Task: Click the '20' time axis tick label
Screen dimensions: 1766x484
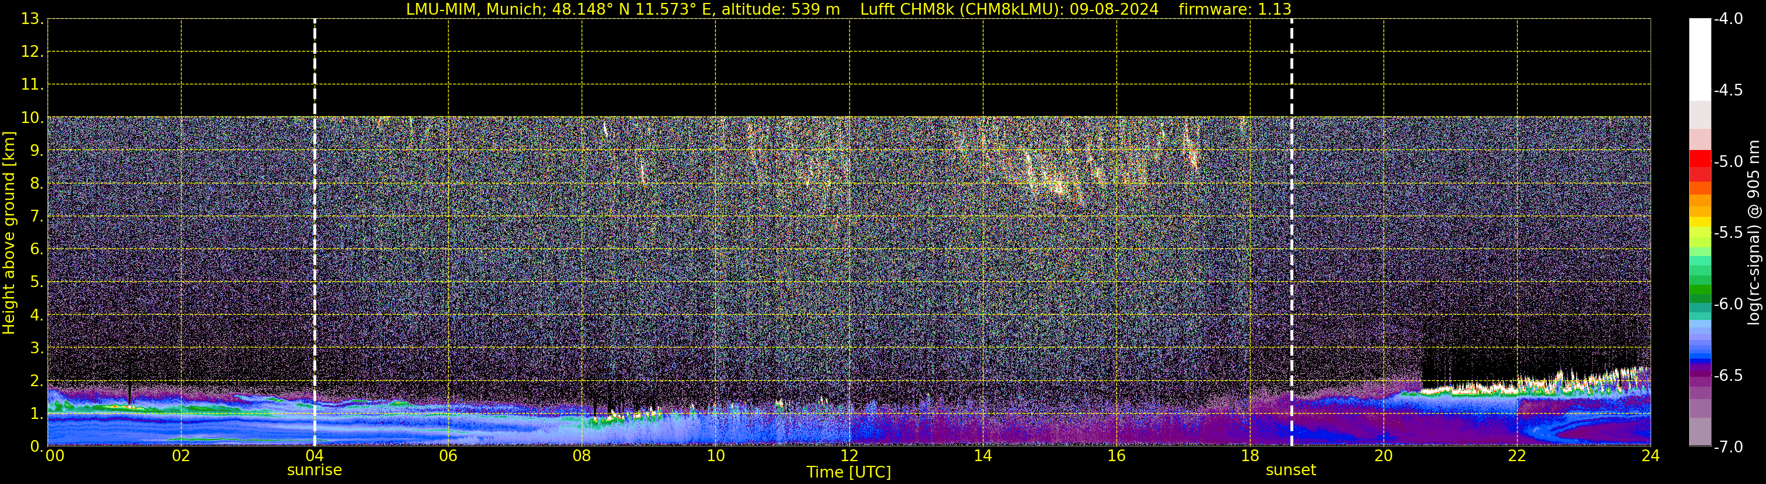Action: click(1384, 456)
